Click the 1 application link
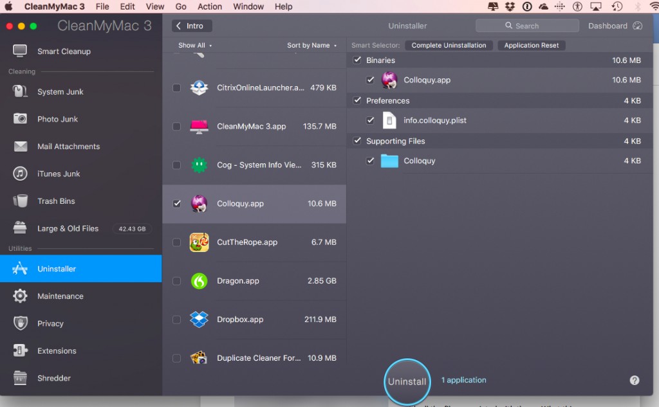This screenshot has width=659, height=407. click(463, 380)
